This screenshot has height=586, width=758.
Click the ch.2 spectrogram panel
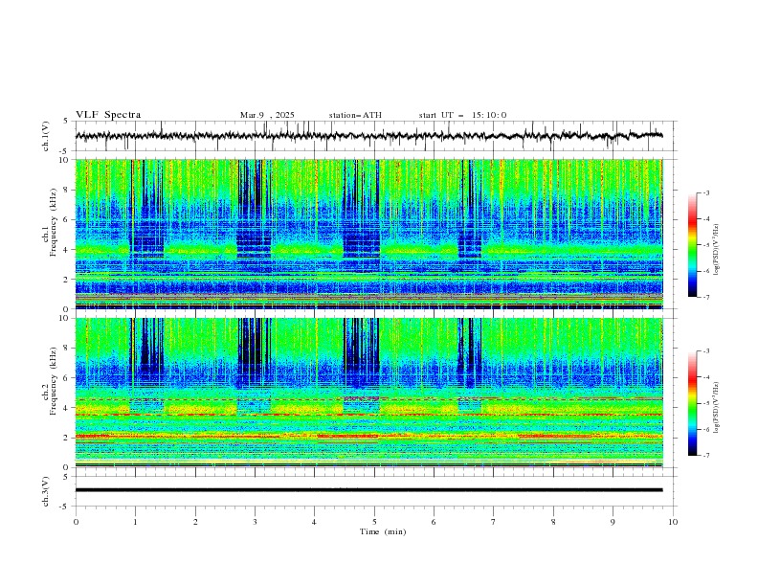point(368,393)
